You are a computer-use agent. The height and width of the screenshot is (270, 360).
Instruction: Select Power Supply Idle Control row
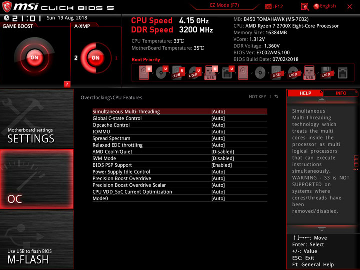click(x=180, y=171)
